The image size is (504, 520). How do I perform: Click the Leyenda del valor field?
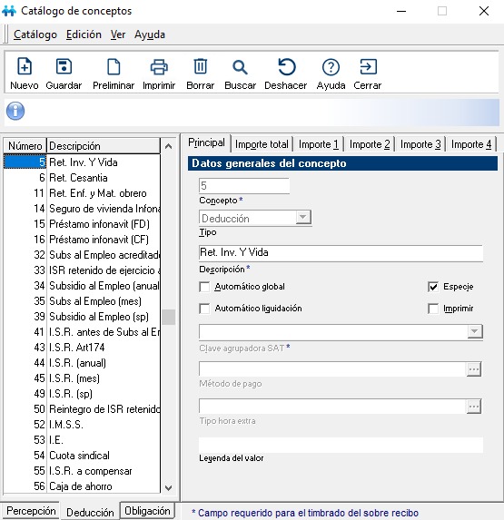341,445
